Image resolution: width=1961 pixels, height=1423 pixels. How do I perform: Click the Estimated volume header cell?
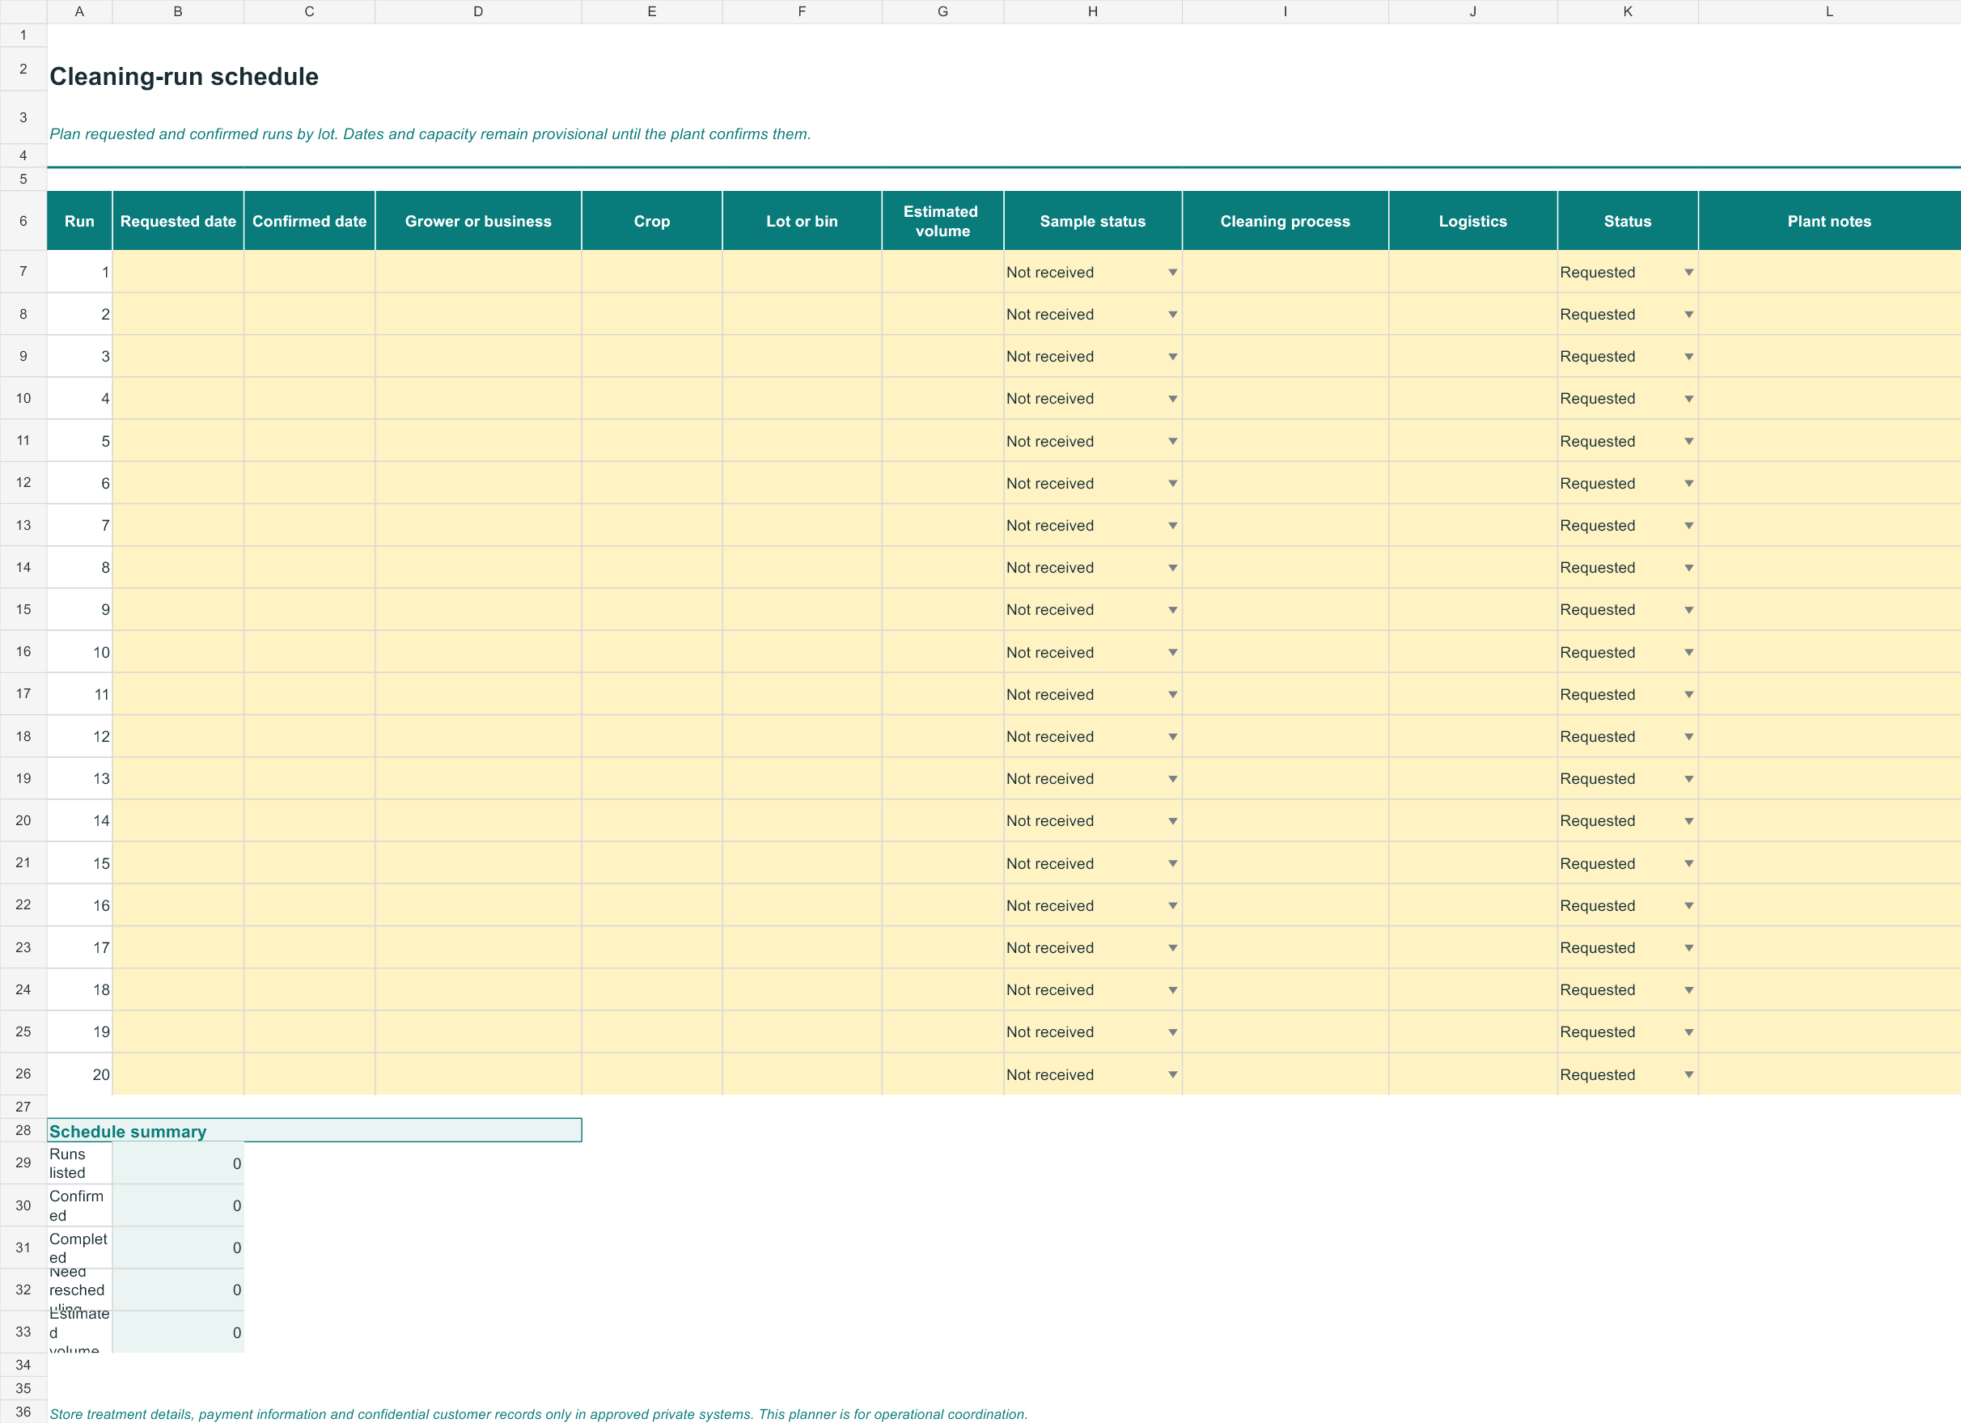[942, 222]
